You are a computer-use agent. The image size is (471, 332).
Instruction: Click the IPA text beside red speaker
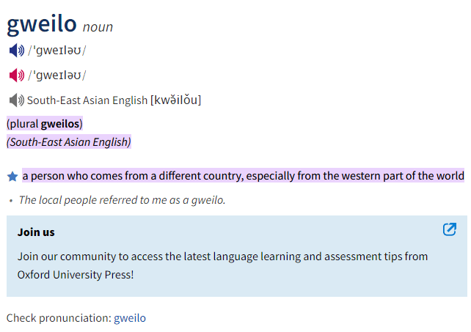click(x=57, y=75)
